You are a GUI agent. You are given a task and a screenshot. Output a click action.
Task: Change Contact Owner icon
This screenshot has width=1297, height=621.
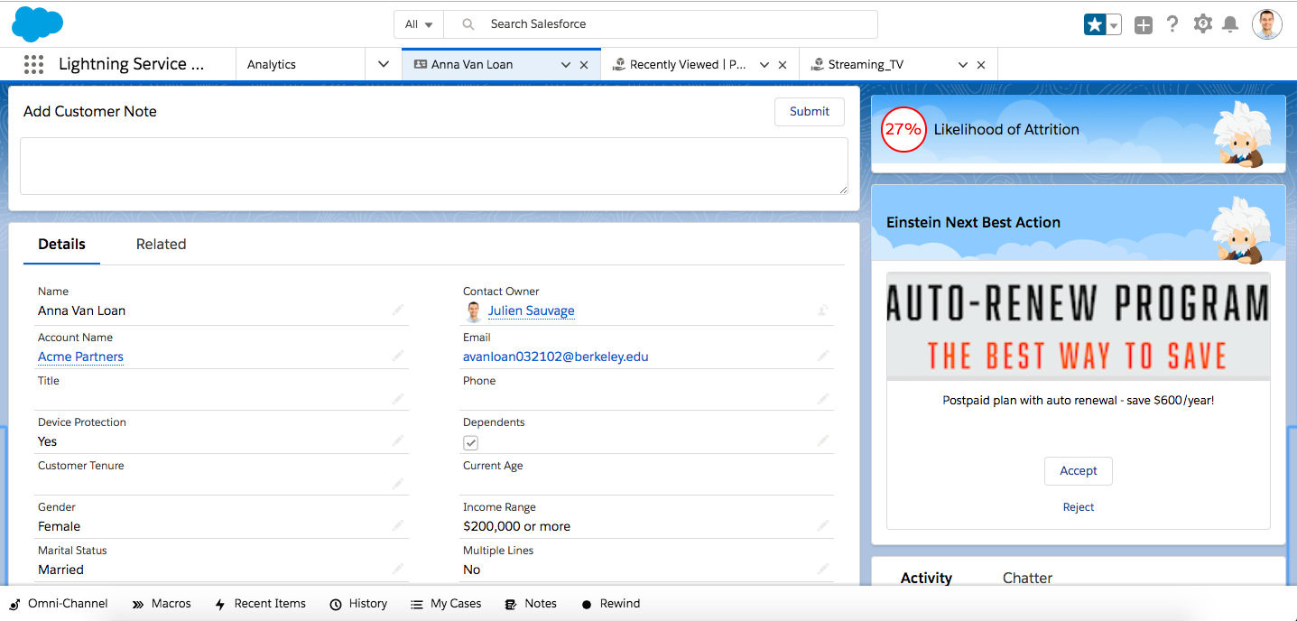tap(823, 310)
